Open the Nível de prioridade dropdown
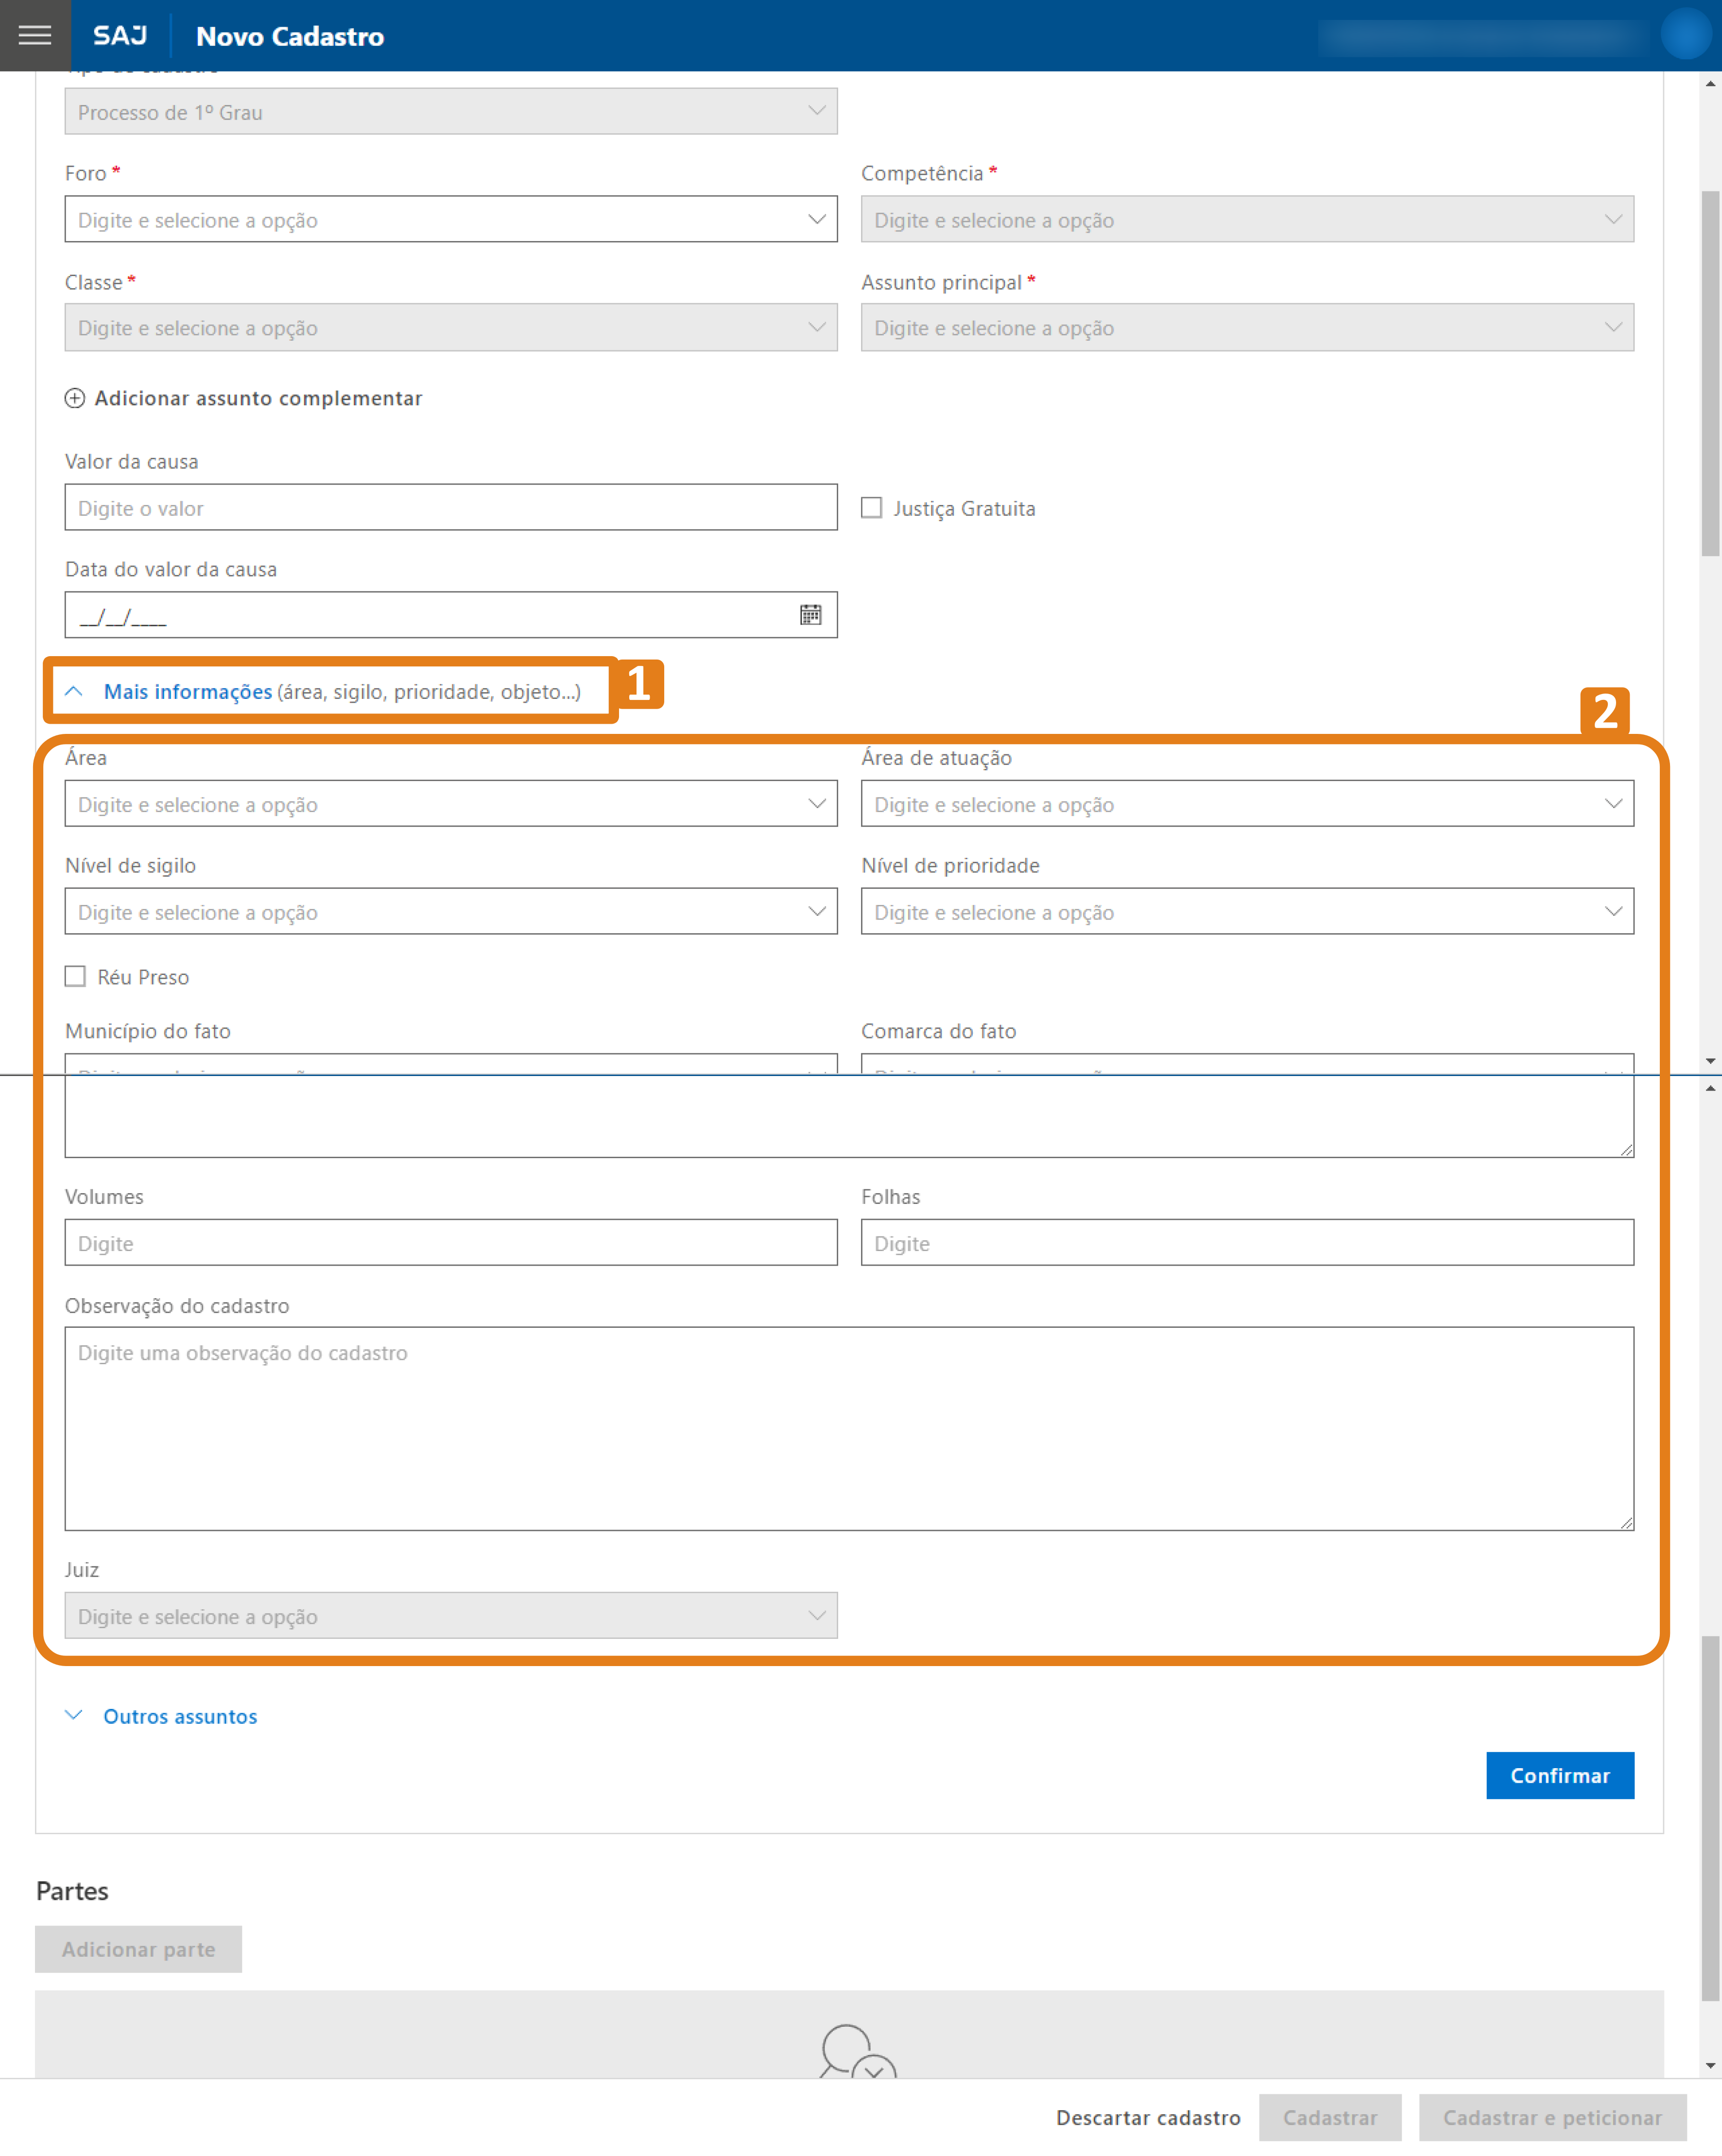The height and width of the screenshot is (2156, 1722). (1246, 911)
